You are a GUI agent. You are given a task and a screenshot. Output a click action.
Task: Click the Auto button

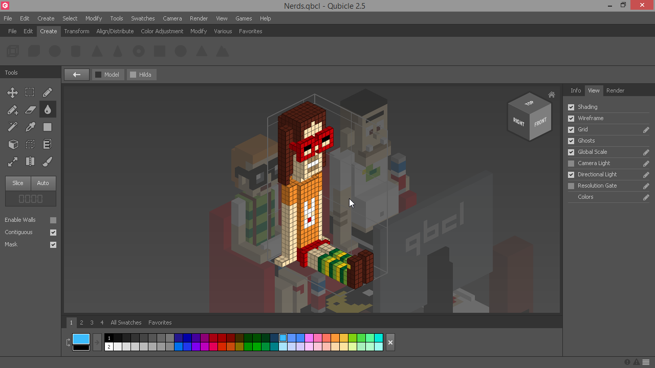tap(43, 183)
